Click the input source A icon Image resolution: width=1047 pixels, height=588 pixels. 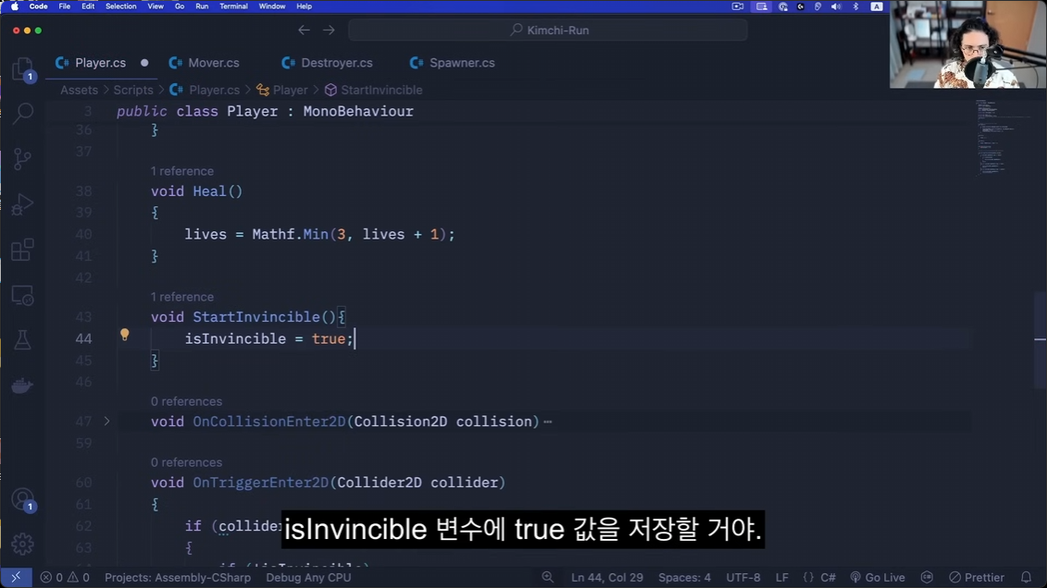(877, 6)
